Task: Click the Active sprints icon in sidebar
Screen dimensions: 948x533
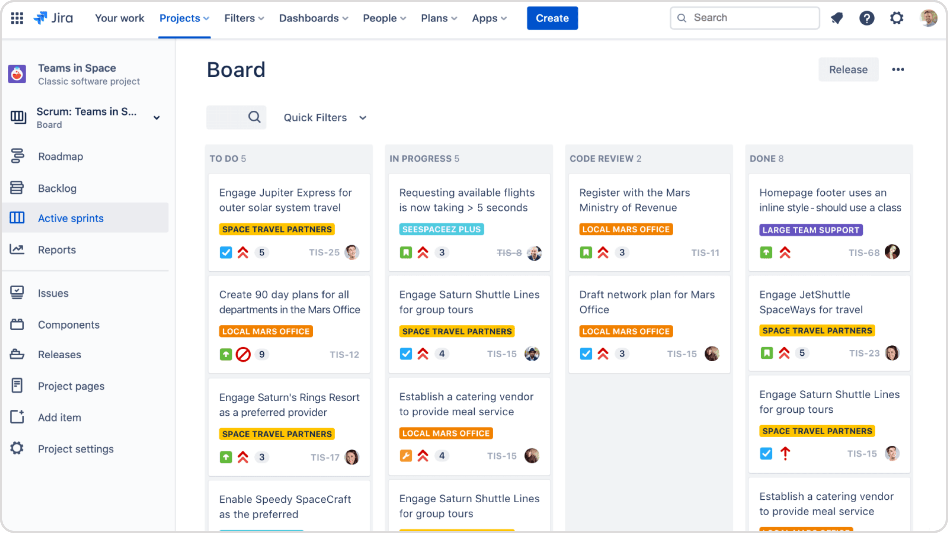Action: pos(17,218)
